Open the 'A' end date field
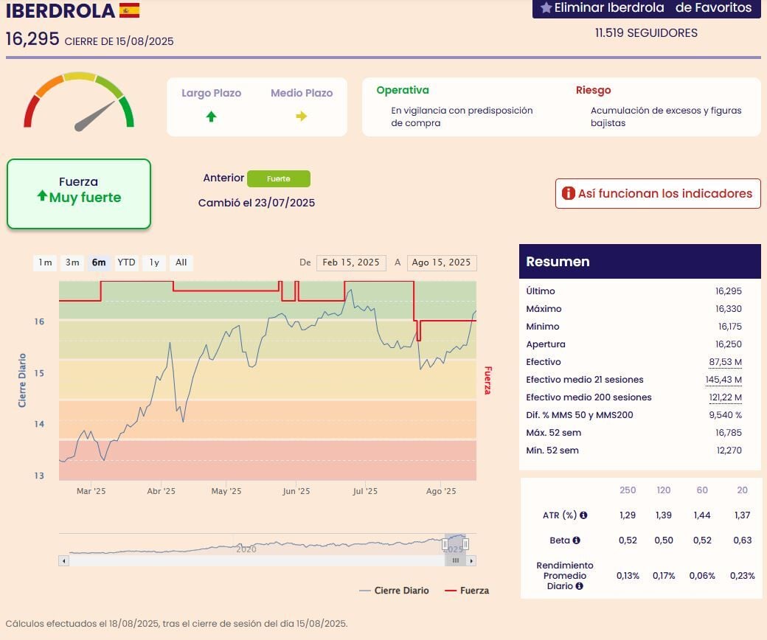This screenshot has height=640, width=767. [441, 263]
